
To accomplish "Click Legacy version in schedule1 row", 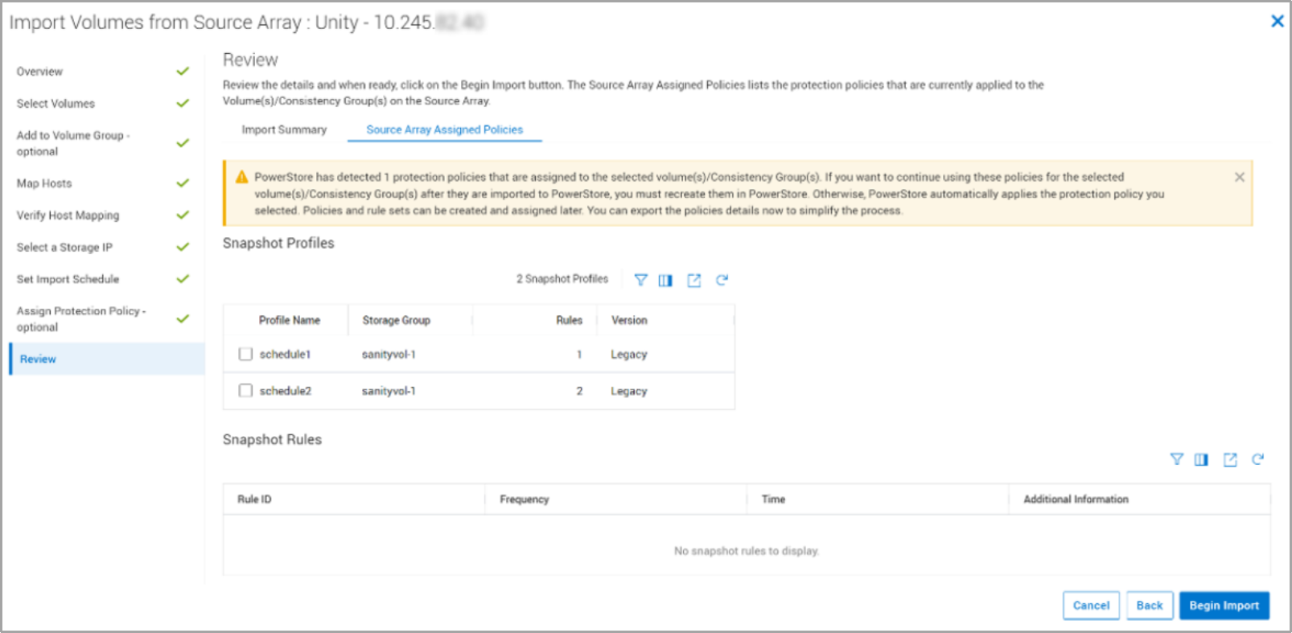I will pos(629,355).
